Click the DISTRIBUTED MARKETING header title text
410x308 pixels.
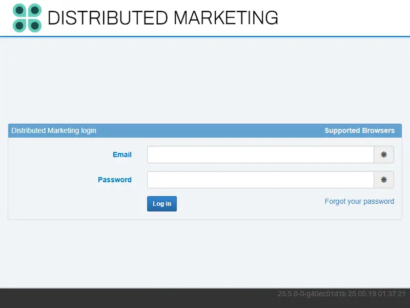(x=163, y=18)
